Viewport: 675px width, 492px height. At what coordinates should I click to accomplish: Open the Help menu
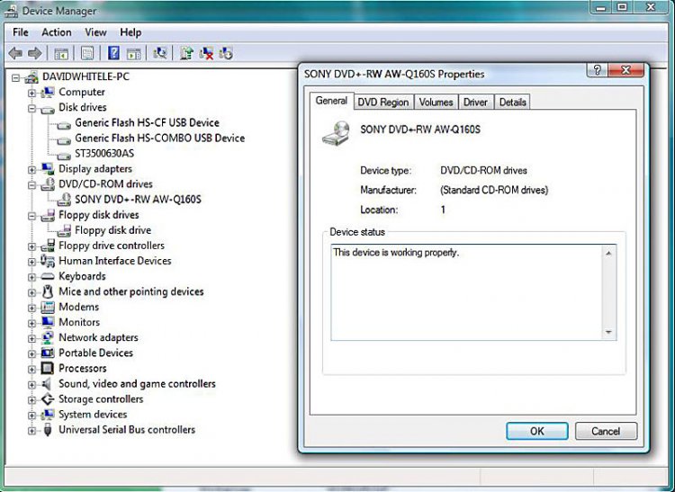click(130, 32)
